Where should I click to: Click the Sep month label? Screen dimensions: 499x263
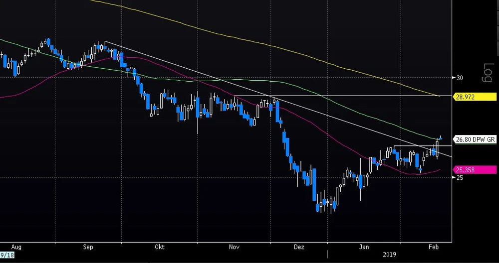coord(88,247)
